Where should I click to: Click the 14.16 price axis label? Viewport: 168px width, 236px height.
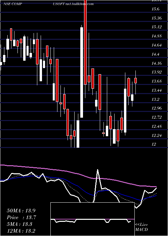pos(157,63)
